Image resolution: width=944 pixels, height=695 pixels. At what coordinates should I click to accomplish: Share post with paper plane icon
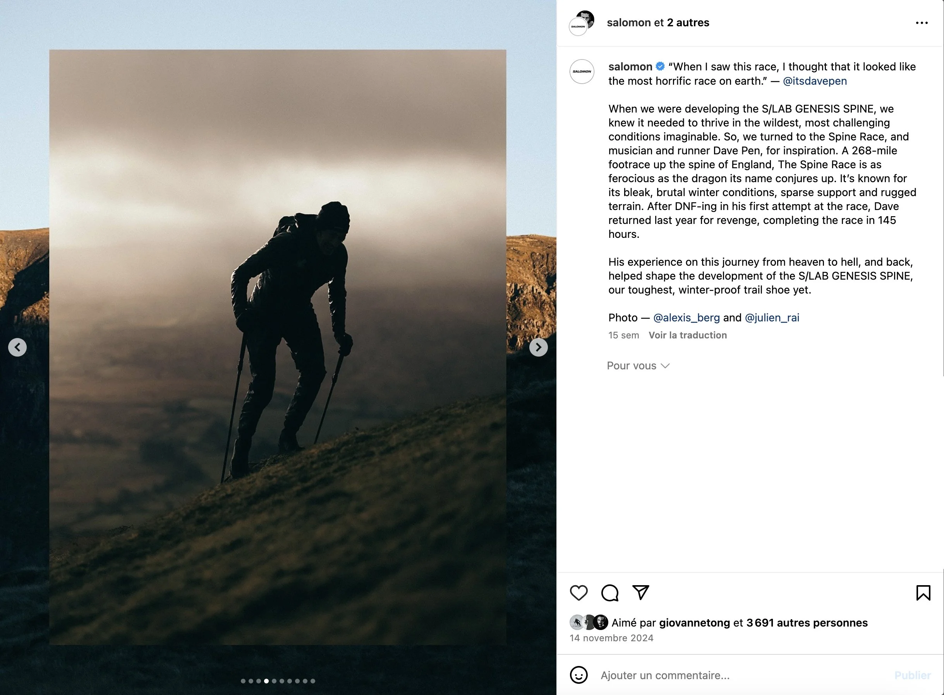641,593
